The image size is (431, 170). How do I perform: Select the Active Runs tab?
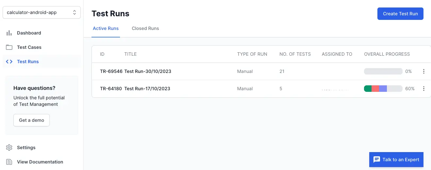click(x=106, y=28)
